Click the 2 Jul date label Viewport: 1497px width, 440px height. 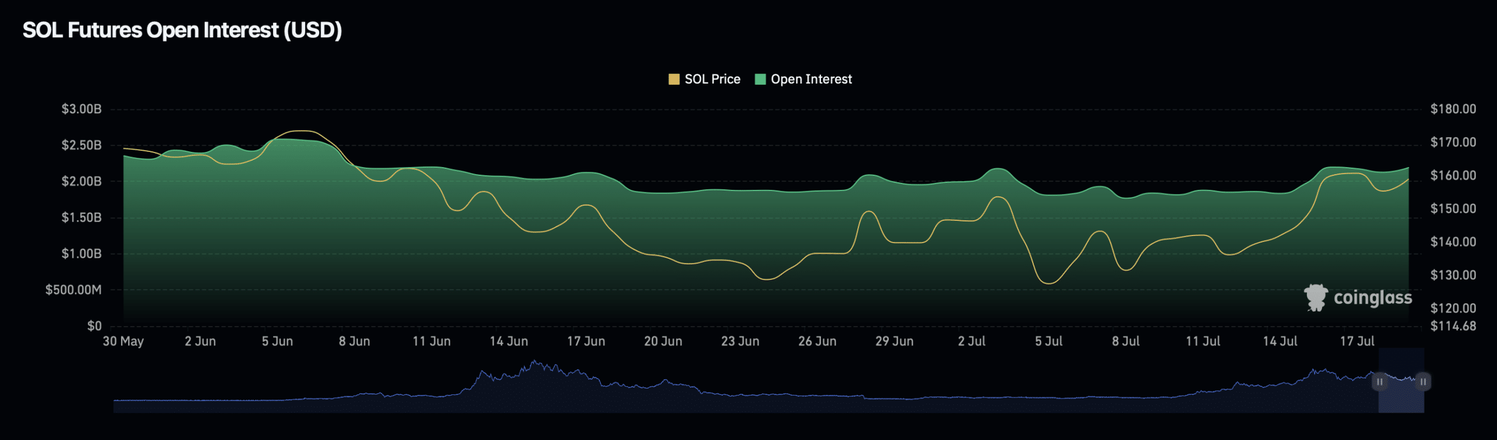(x=972, y=341)
